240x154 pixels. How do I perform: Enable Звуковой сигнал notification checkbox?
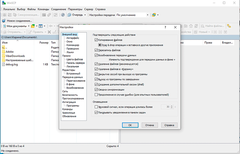[x=96, y=107]
